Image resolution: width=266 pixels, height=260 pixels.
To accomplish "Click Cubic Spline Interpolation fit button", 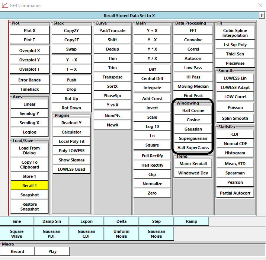I will coord(235,33).
